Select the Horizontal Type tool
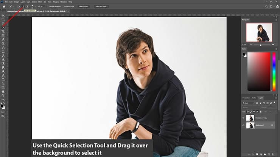 [3, 80]
